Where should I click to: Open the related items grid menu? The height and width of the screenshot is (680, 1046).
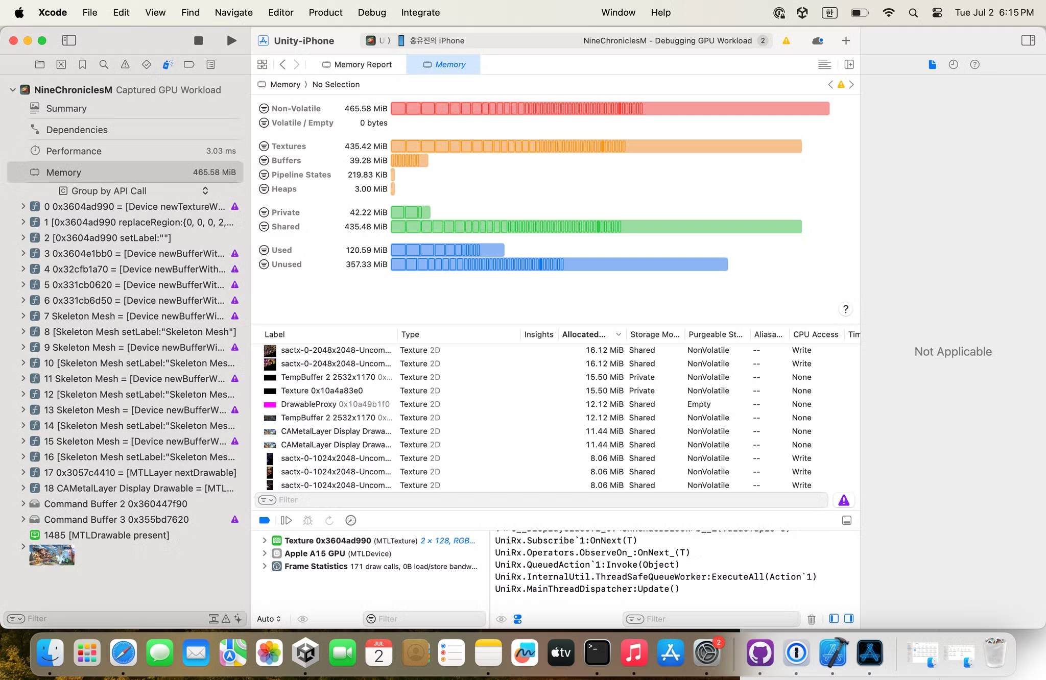[262, 64]
